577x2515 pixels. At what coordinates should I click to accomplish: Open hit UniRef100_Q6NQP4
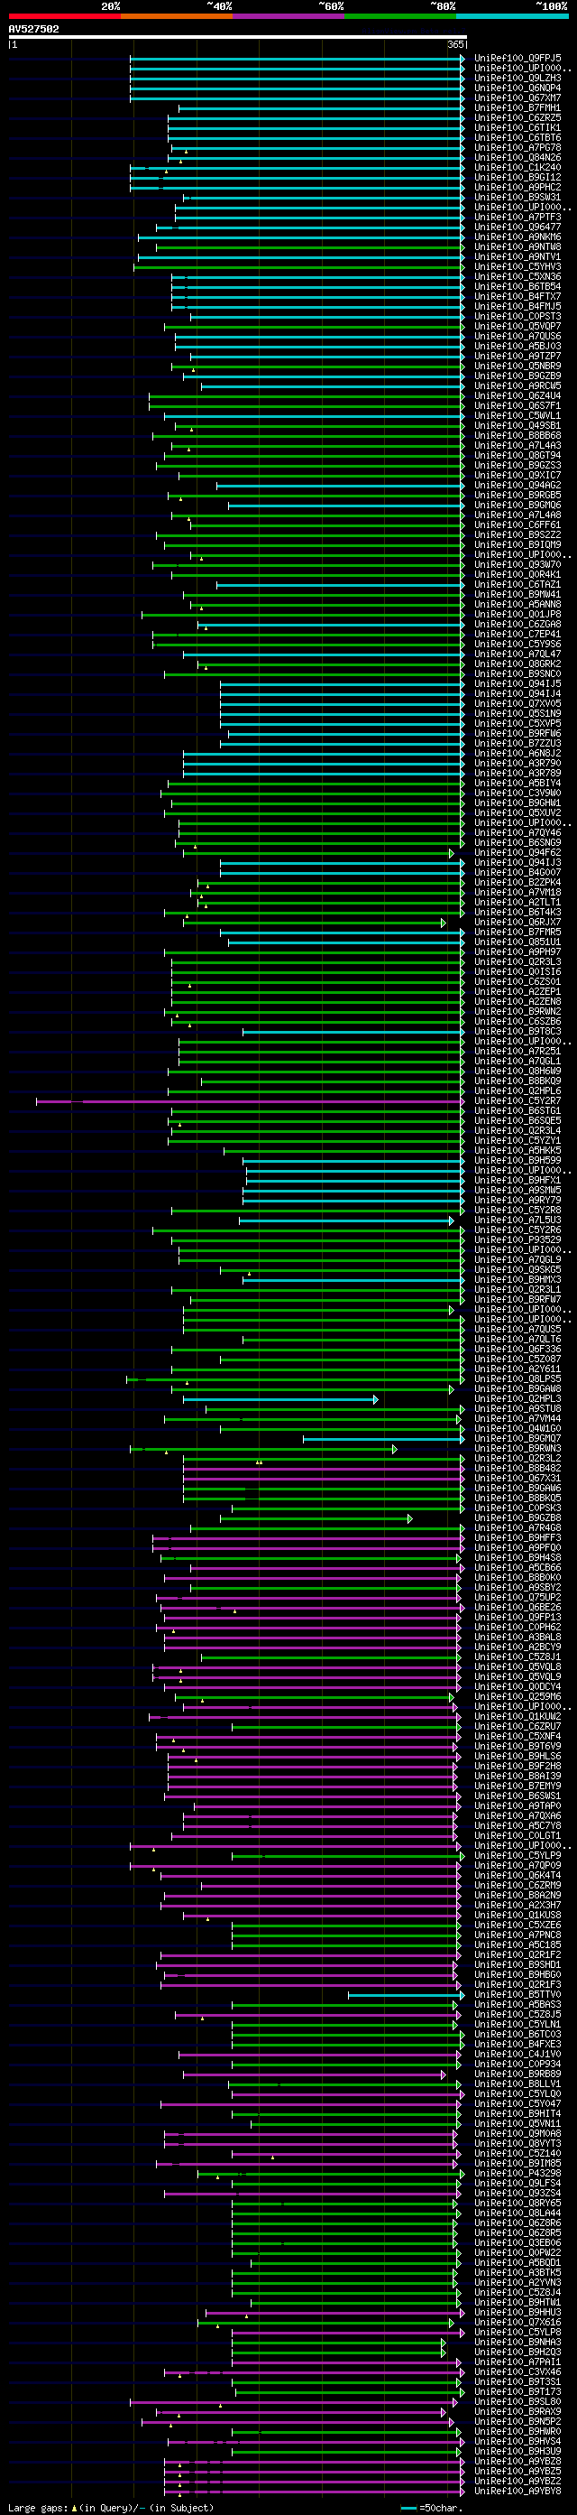click(517, 88)
